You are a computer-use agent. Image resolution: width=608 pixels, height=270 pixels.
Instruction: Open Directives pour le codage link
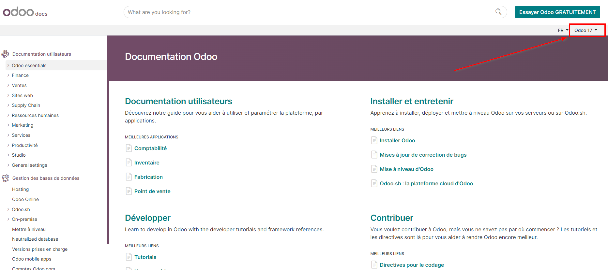[x=412, y=265]
